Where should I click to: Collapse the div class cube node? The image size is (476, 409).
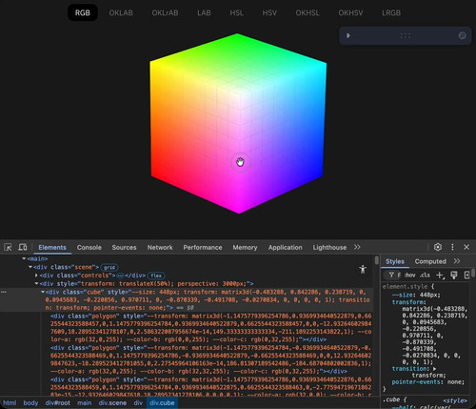coord(43,292)
